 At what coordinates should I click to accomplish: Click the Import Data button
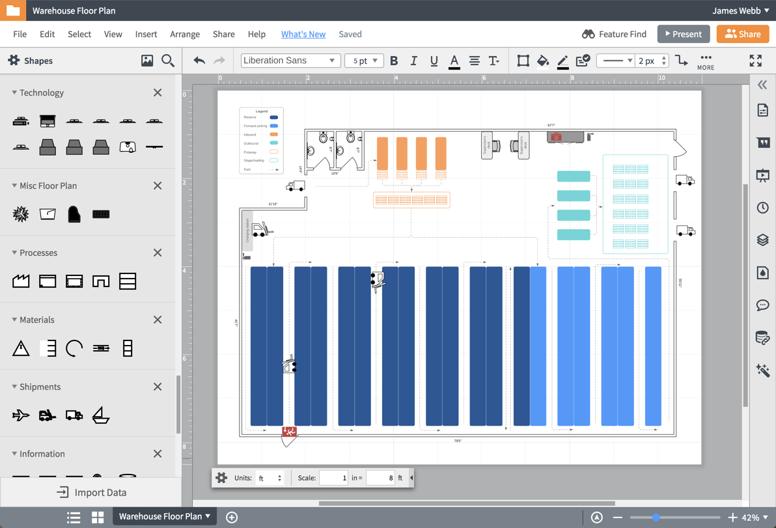coord(91,492)
